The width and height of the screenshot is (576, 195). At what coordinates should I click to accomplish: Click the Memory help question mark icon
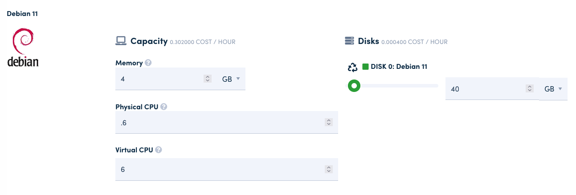click(148, 63)
